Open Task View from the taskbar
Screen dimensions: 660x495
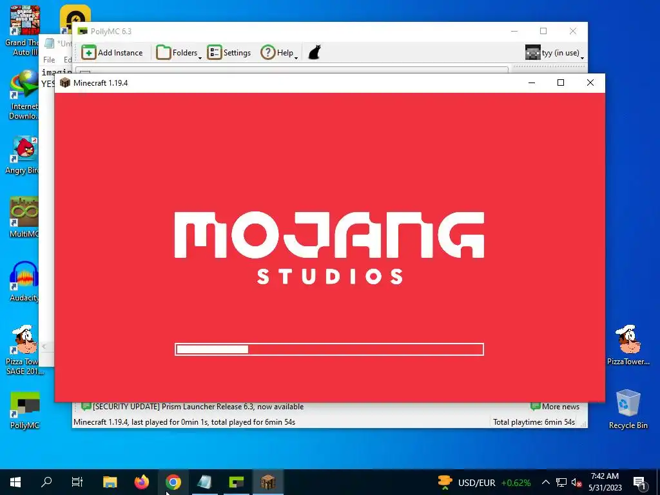click(x=77, y=482)
